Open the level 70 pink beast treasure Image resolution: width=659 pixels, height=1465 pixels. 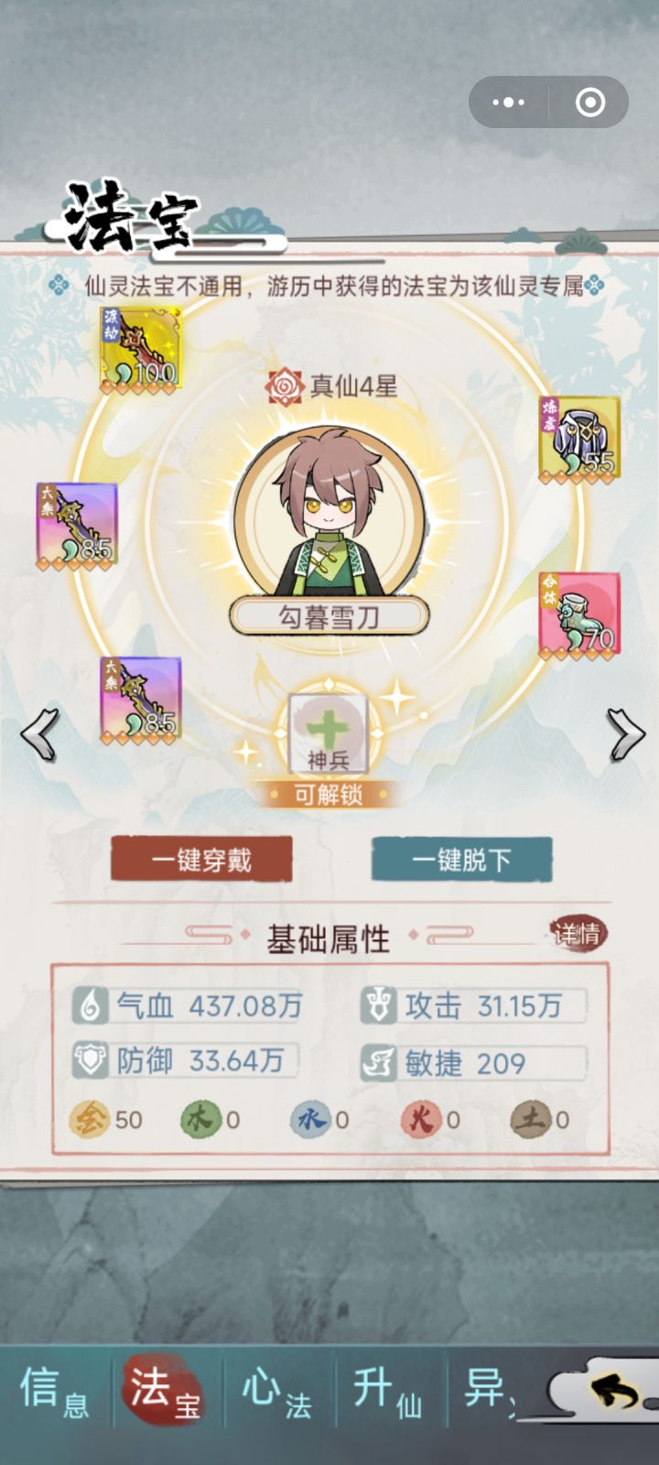click(578, 615)
